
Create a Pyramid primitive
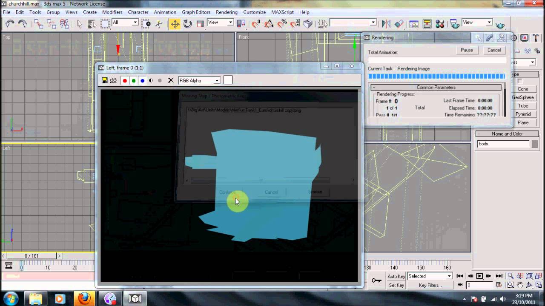pyautogui.click(x=523, y=114)
